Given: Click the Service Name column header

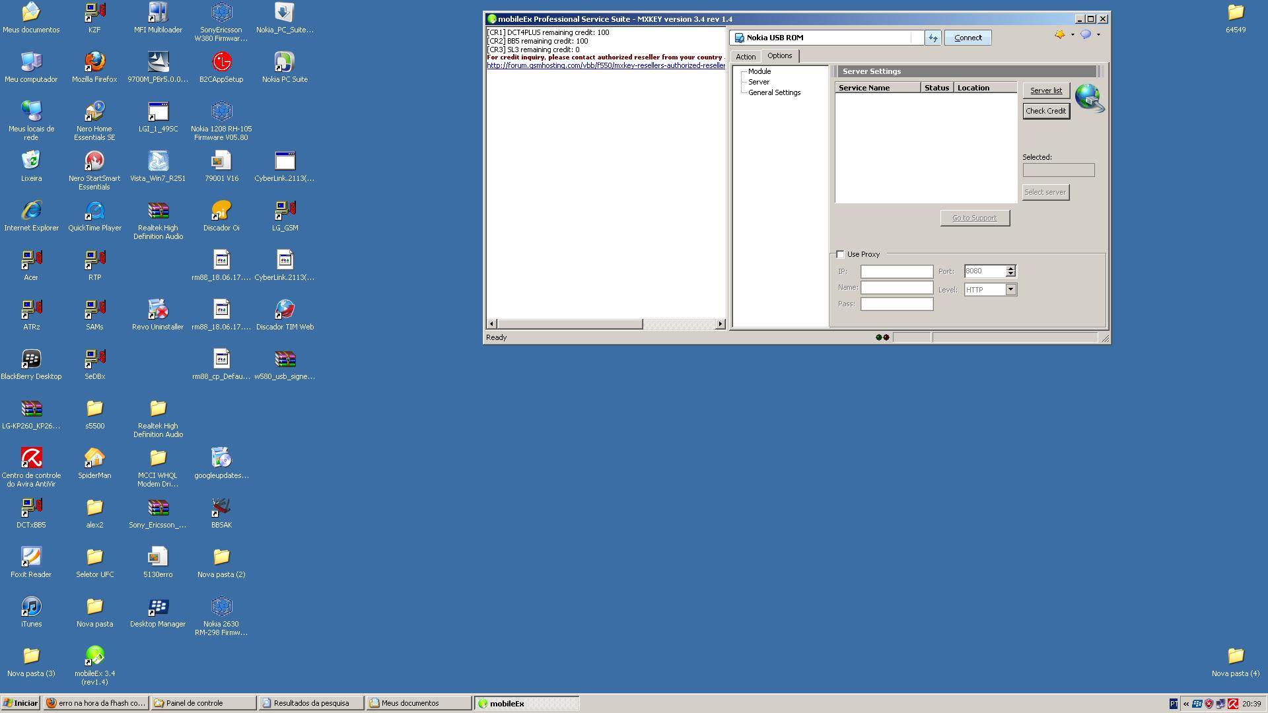Looking at the screenshot, I should [x=878, y=87].
